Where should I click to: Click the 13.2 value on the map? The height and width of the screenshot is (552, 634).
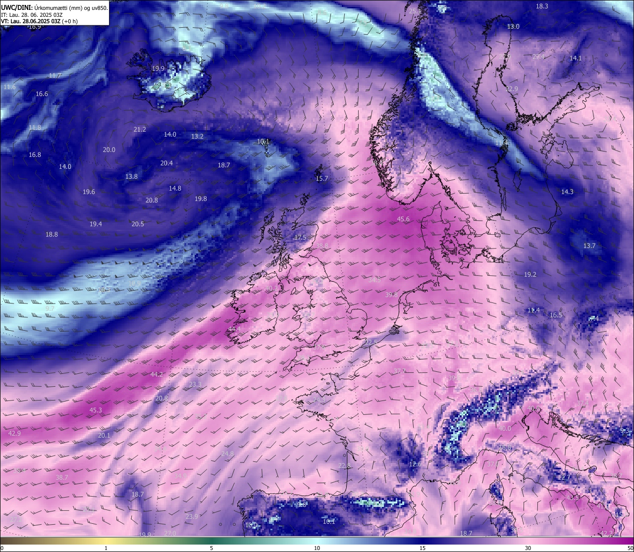point(197,136)
